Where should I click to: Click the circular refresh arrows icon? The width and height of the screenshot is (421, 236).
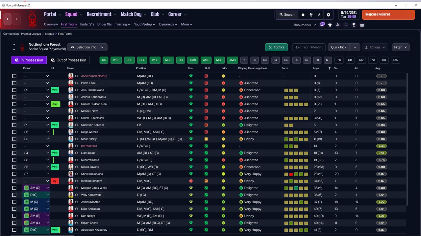pyautogui.click(x=346, y=25)
